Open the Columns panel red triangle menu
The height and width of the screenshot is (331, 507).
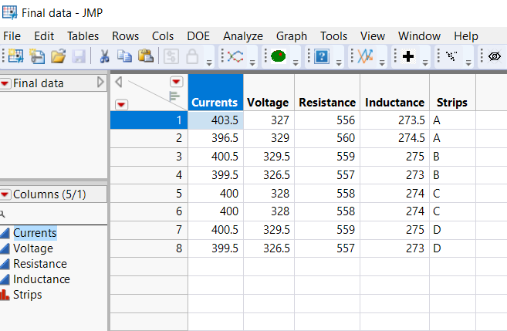click(6, 194)
